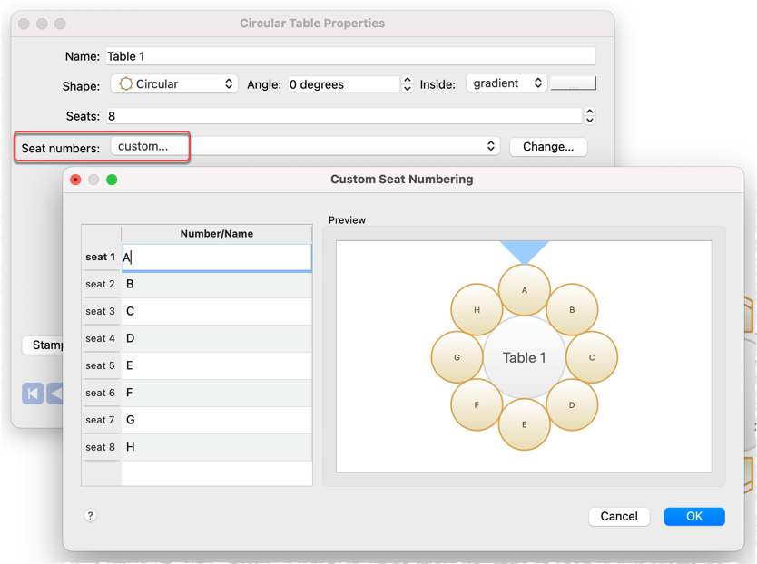Image resolution: width=757 pixels, height=564 pixels.
Task: Select the seat 7 row header
Action: tap(101, 420)
